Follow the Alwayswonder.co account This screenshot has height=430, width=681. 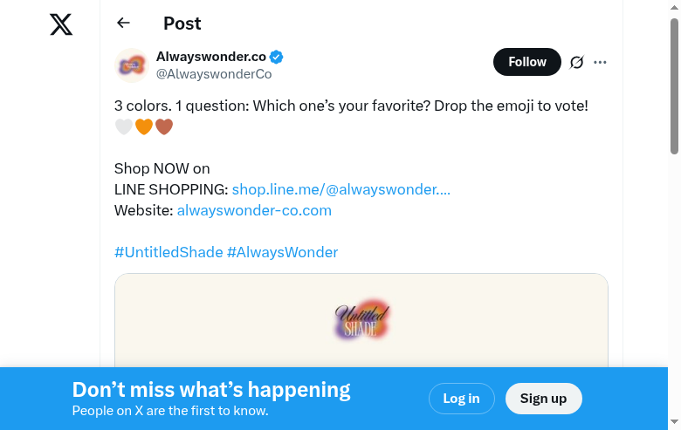pos(526,62)
